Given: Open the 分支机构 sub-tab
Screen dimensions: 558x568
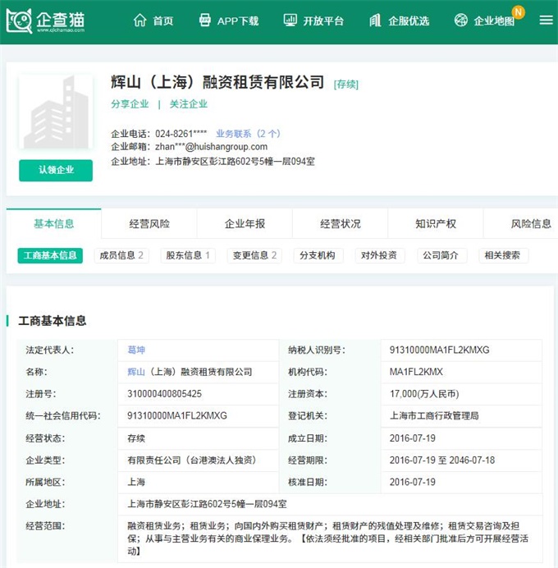Looking at the screenshot, I should tap(318, 255).
